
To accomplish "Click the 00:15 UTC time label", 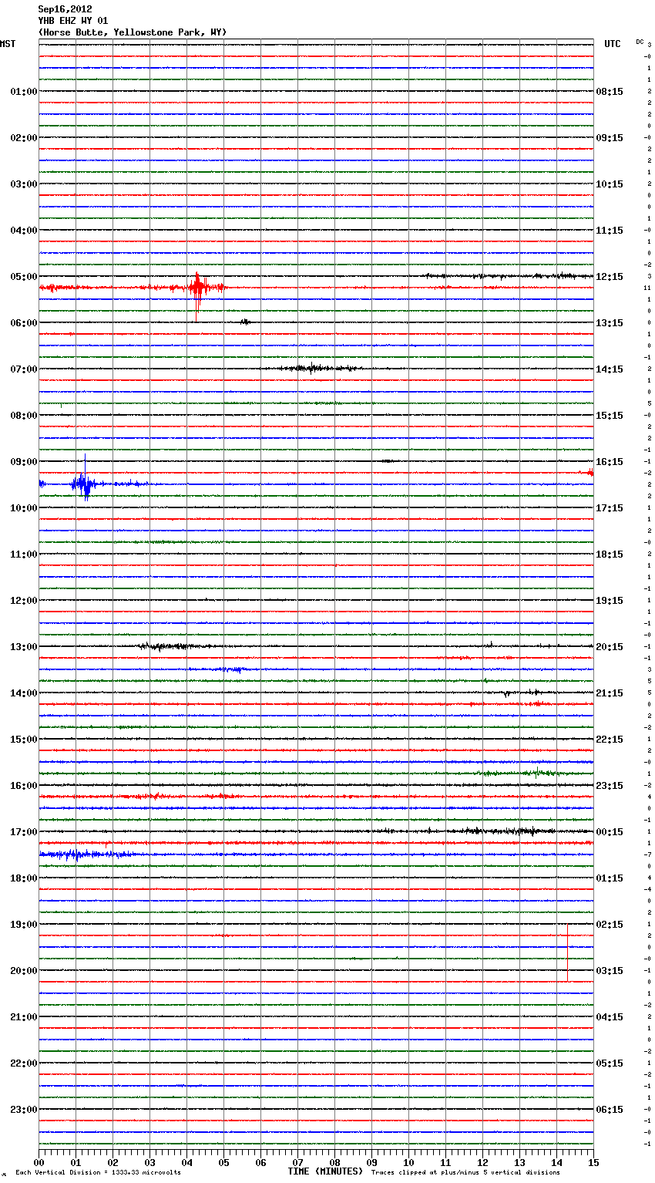I will pos(610,832).
